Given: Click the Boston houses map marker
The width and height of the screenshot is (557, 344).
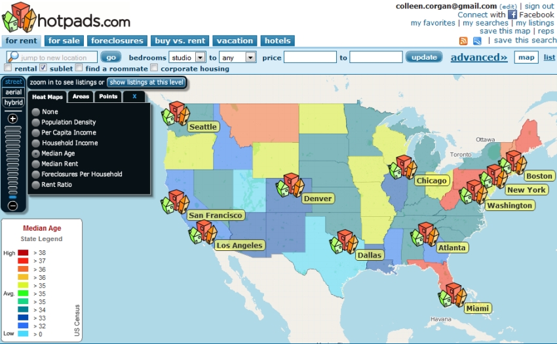Looking at the screenshot, I should (x=512, y=162).
